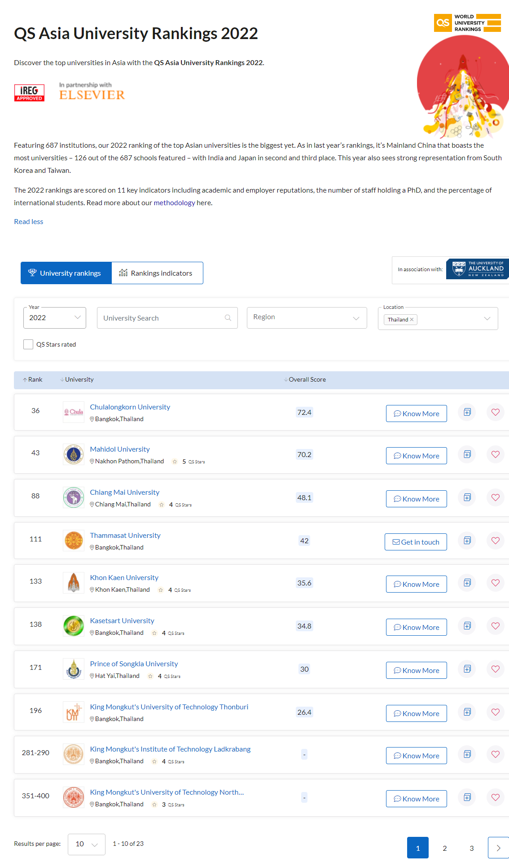Select current results page 1
This screenshot has height=862, width=509.
tap(418, 848)
